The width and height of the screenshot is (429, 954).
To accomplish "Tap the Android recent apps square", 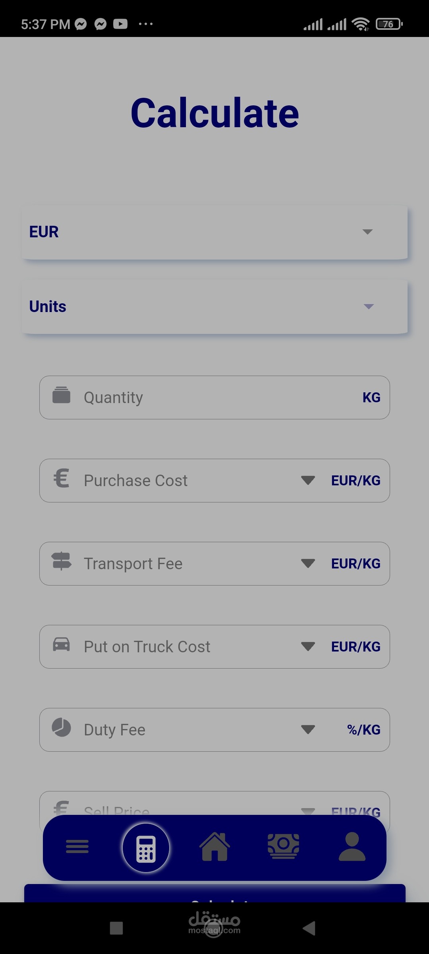I will pos(116,929).
